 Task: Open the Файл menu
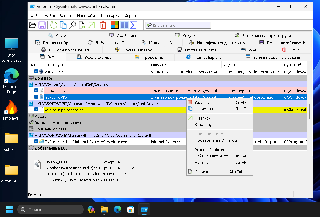(35, 15)
